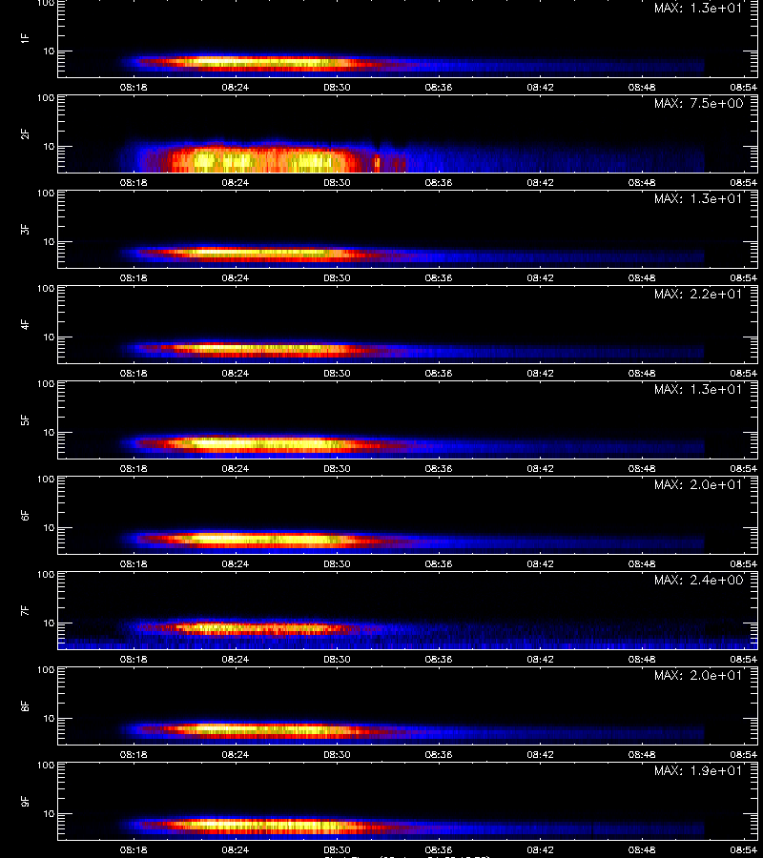Click the 100 y-axis value of panel 9F

46,766
